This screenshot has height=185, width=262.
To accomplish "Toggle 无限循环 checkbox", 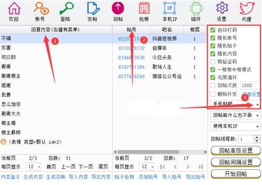I will [x=213, y=78].
